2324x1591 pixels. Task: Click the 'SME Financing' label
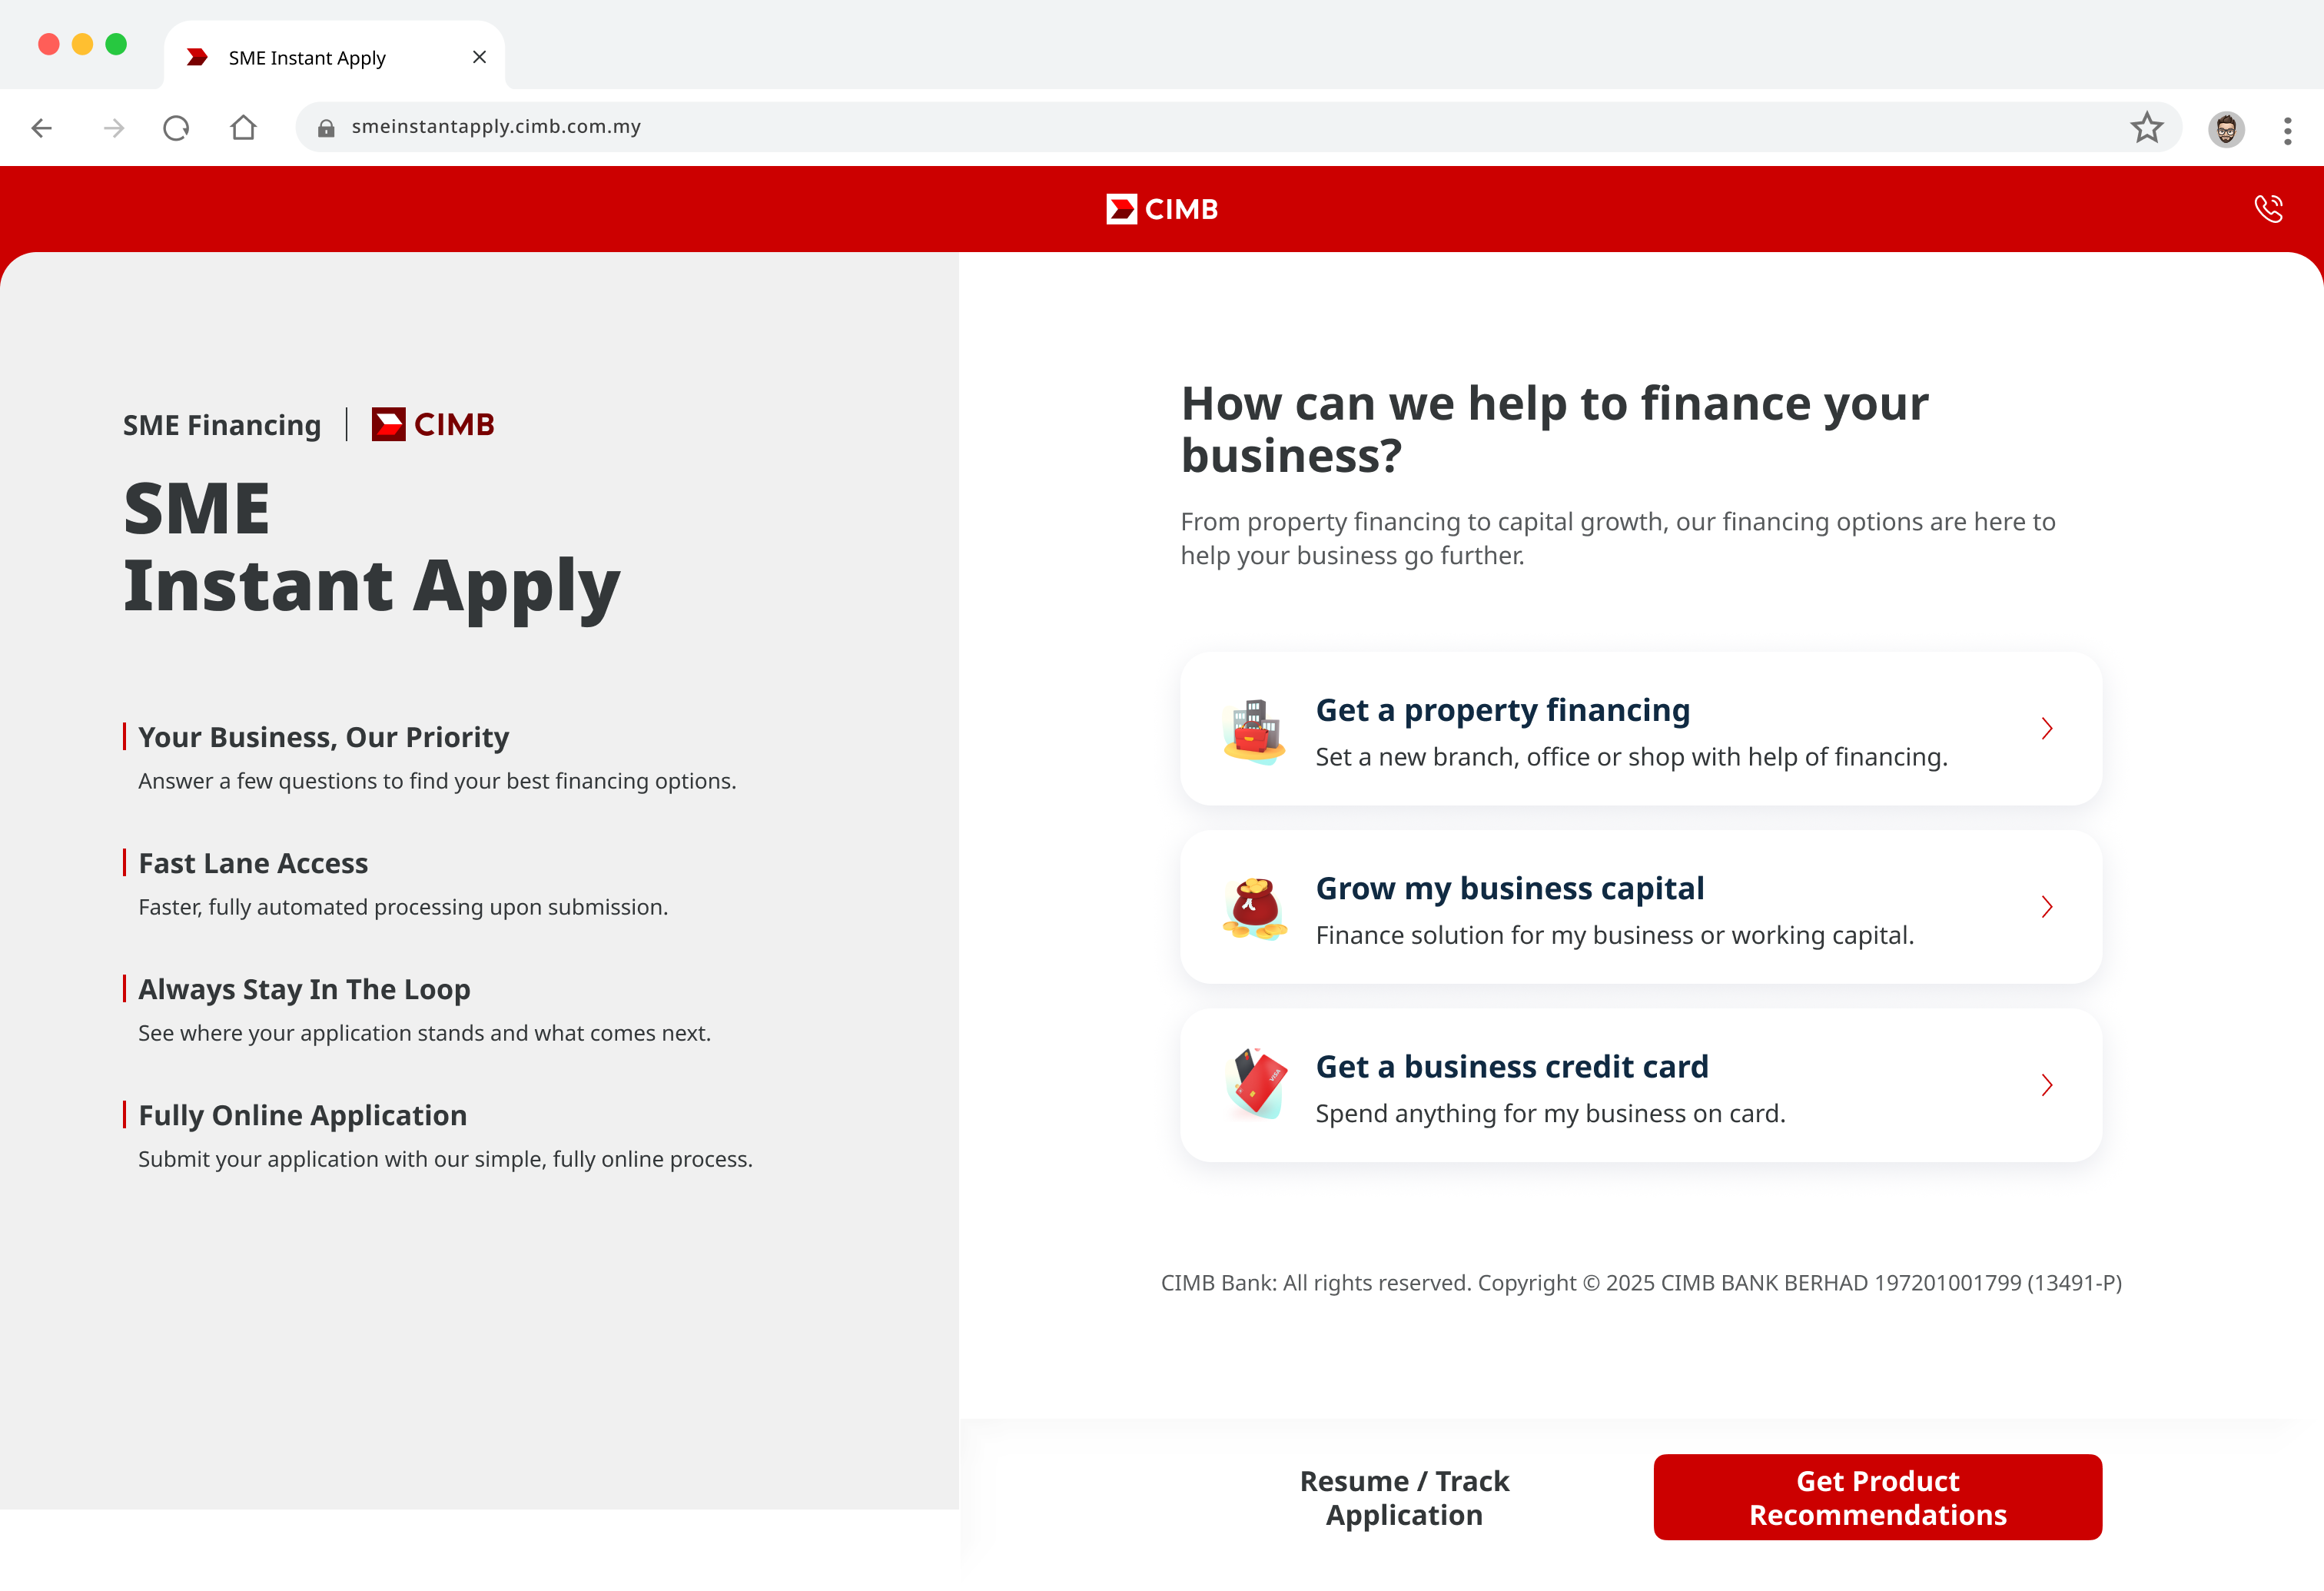tap(222, 425)
